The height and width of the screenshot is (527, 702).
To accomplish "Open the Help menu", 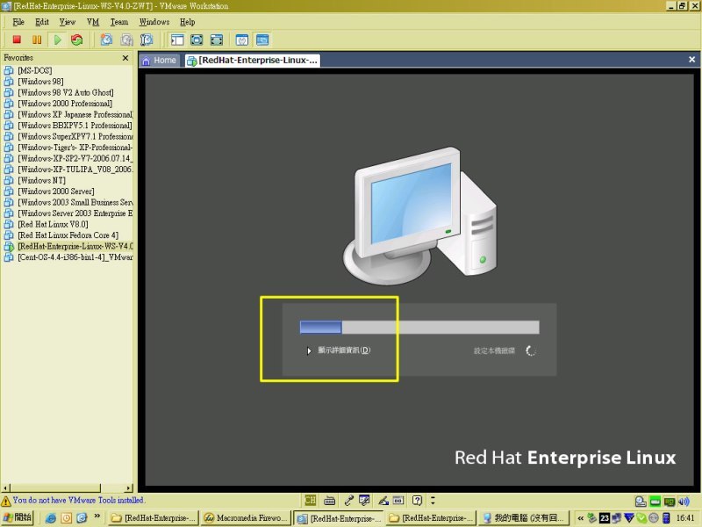I will (x=188, y=22).
